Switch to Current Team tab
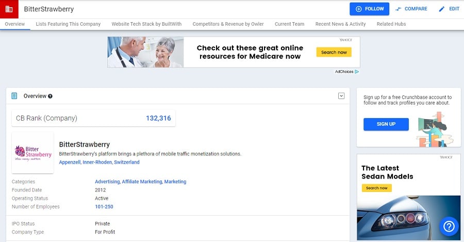This screenshot has width=464, height=242. (x=289, y=24)
